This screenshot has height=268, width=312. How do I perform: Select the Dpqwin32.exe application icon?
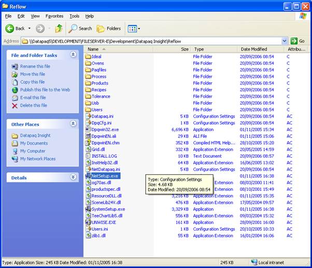coord(88,129)
